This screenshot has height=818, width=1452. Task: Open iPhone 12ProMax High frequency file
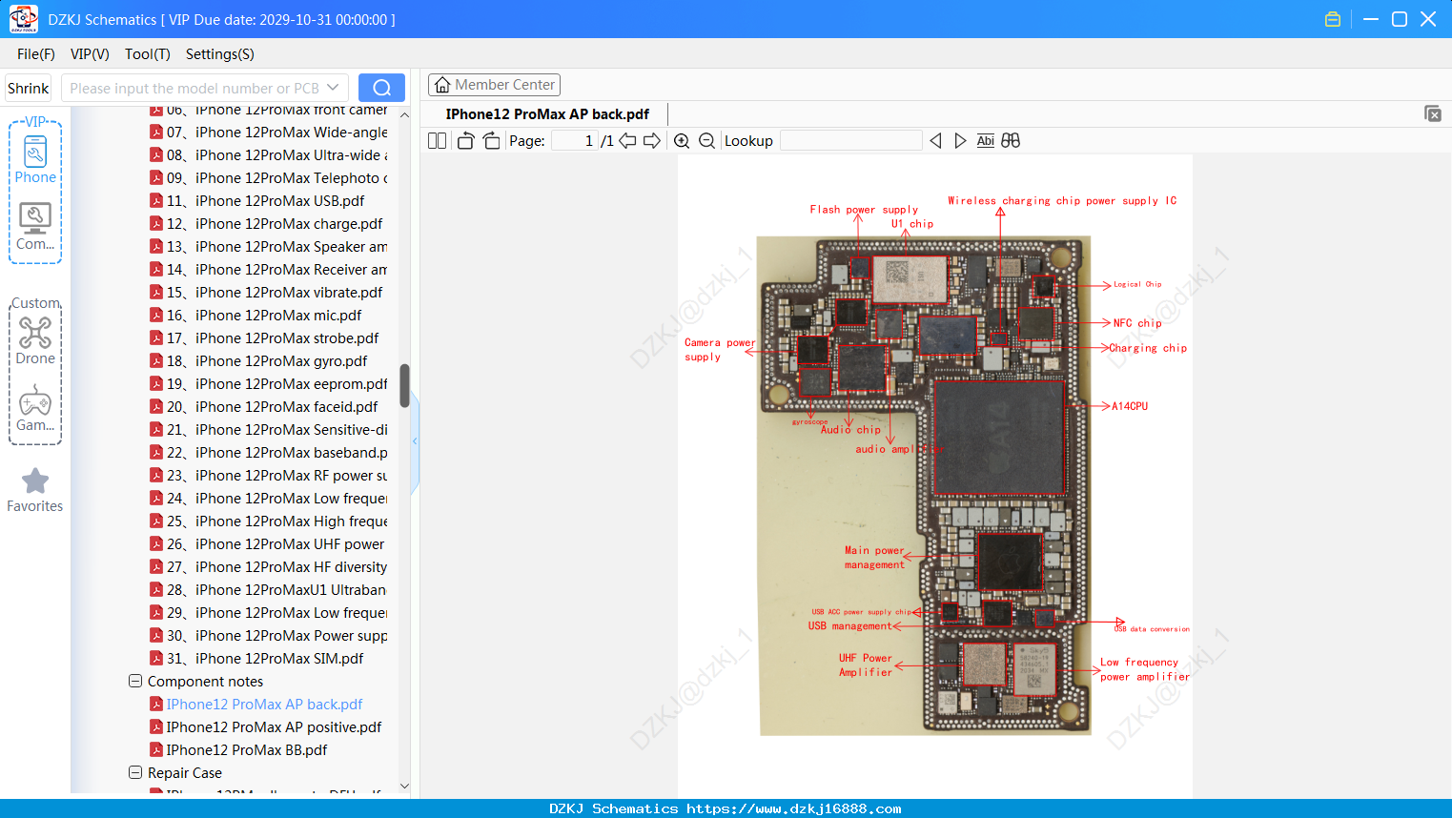(x=269, y=521)
